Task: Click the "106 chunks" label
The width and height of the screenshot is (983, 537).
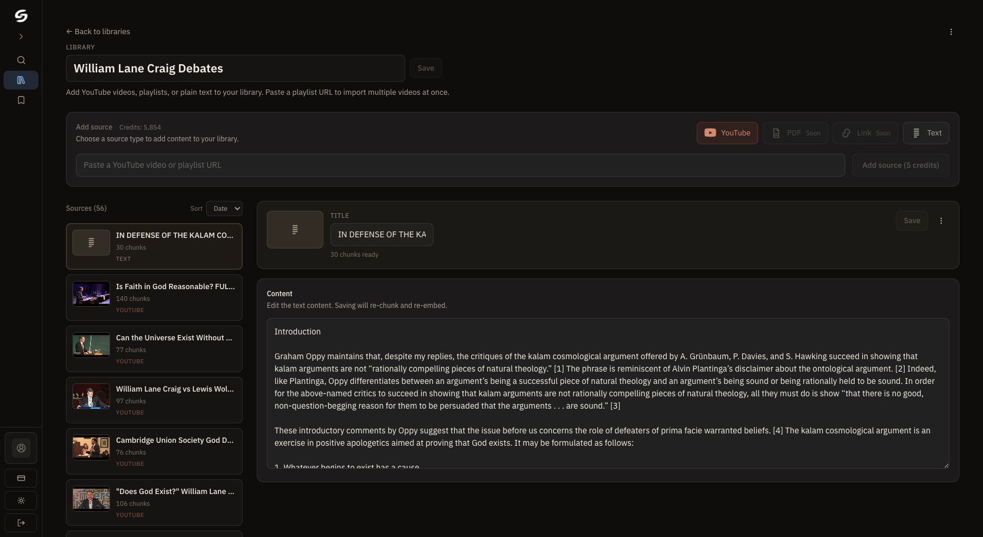Action: pos(133,503)
